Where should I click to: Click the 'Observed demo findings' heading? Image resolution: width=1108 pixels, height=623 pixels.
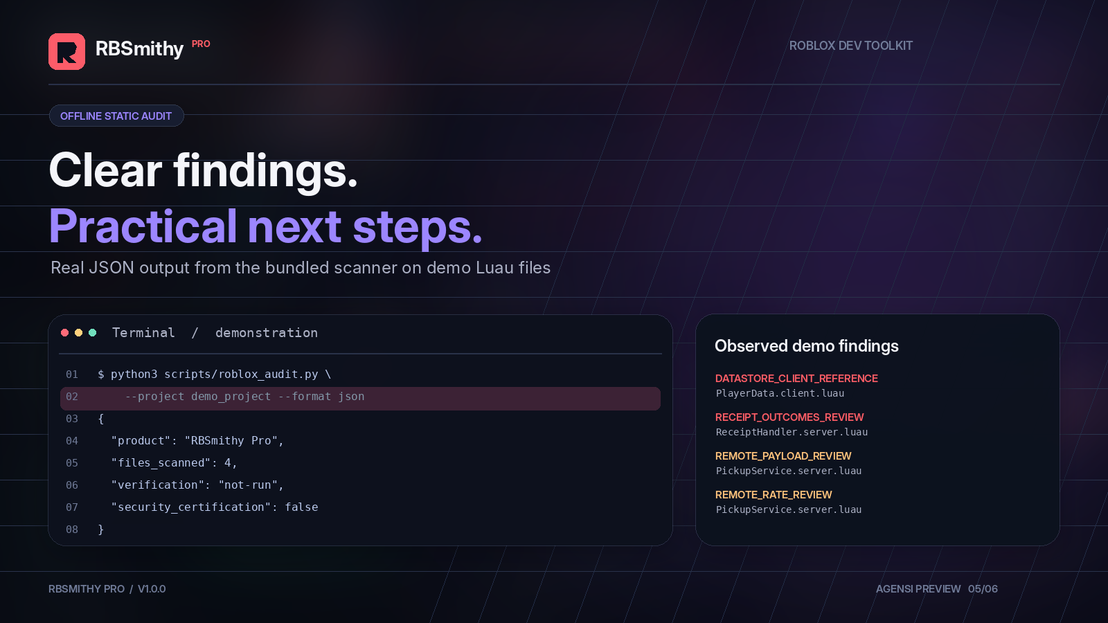807,346
